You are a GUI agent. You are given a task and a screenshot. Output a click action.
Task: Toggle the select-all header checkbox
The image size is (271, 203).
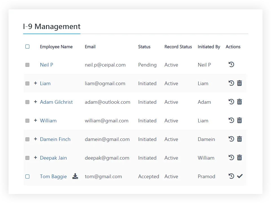(27, 47)
